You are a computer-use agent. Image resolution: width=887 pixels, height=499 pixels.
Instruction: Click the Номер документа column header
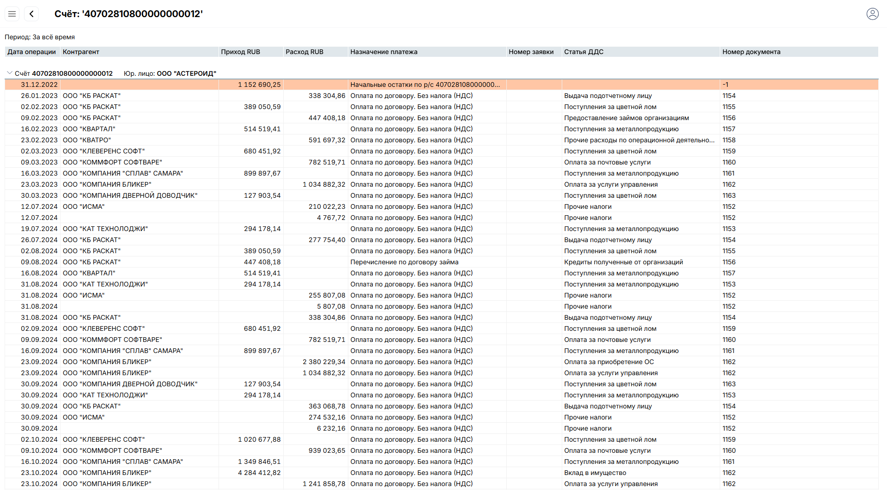coord(751,52)
